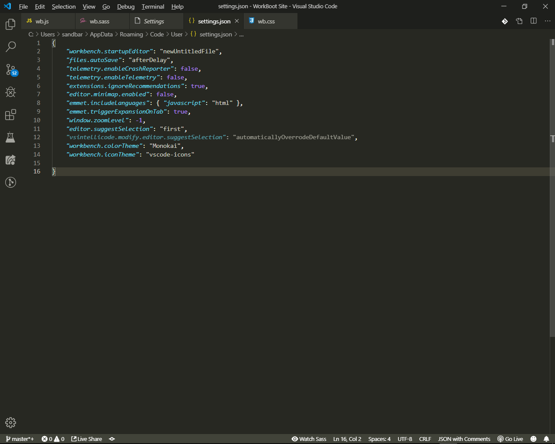Split the editor using the top-right icon

533,21
